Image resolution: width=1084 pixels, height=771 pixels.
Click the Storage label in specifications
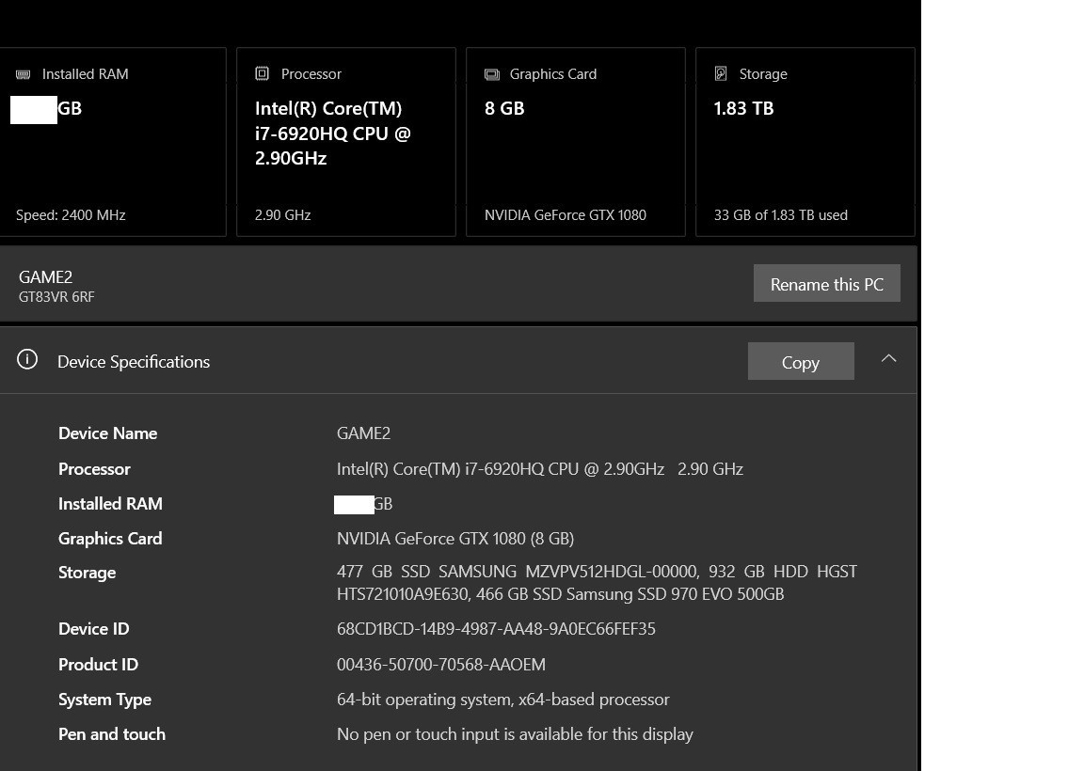click(x=88, y=573)
